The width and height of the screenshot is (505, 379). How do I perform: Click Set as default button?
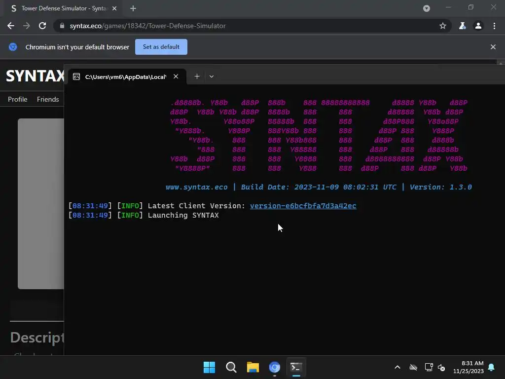(161, 47)
